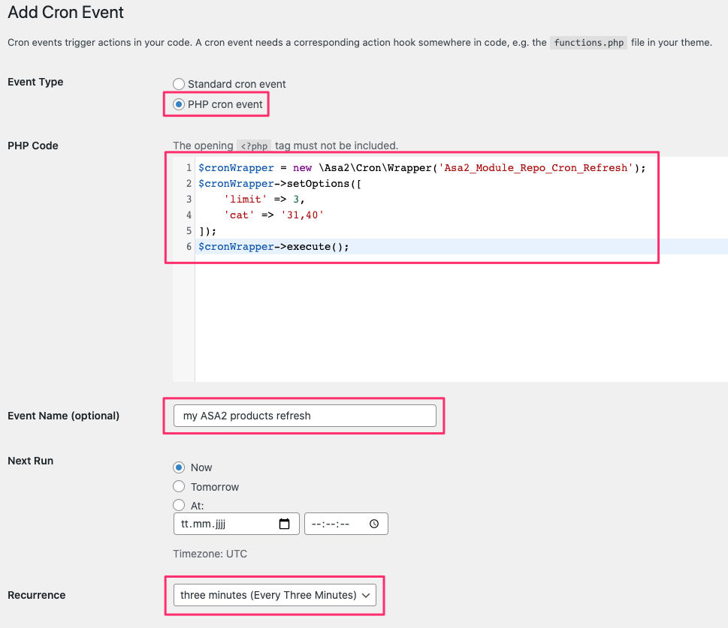Choose "Now" for Next Run
The image size is (728, 628).
(x=178, y=467)
